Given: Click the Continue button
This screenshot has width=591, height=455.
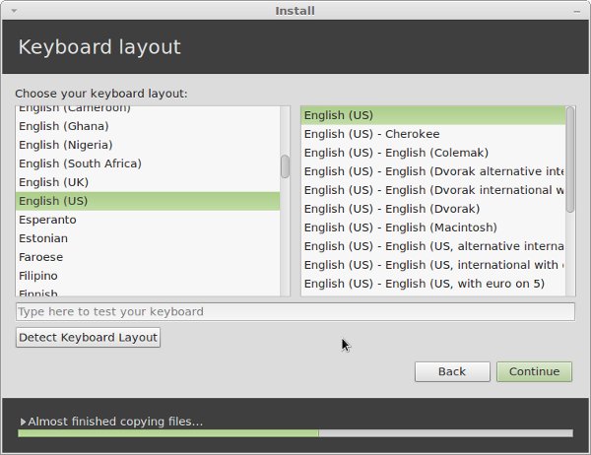Looking at the screenshot, I should [534, 371].
